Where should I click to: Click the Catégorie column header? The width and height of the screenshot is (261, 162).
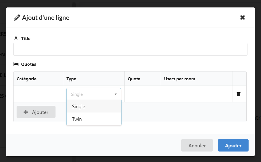(27, 79)
